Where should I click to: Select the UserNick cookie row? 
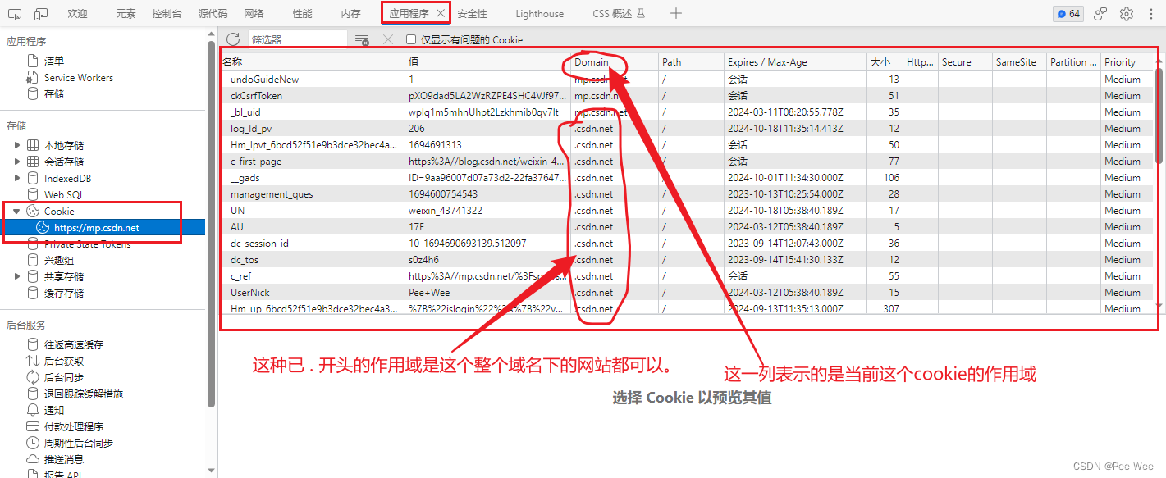pyautogui.click(x=687, y=293)
